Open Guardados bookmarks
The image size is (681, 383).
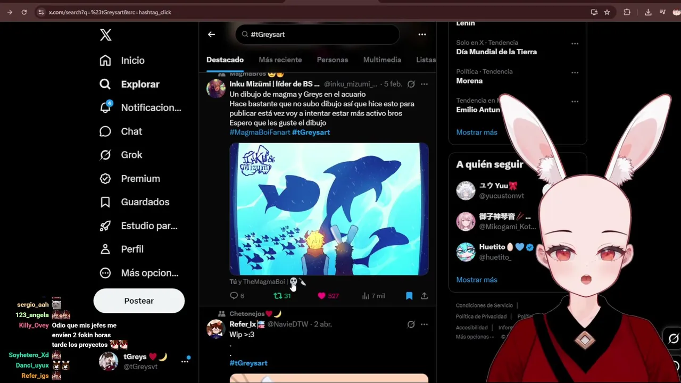coord(134,202)
